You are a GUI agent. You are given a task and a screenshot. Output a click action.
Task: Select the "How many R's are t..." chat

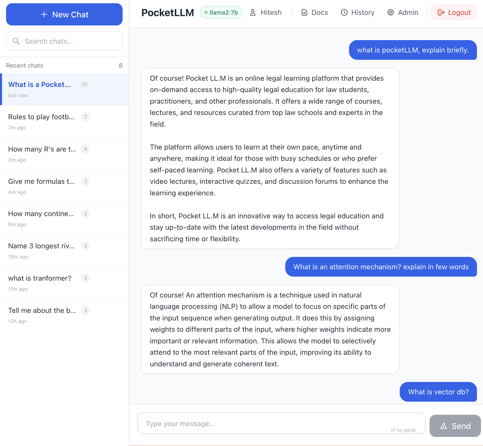coord(42,149)
